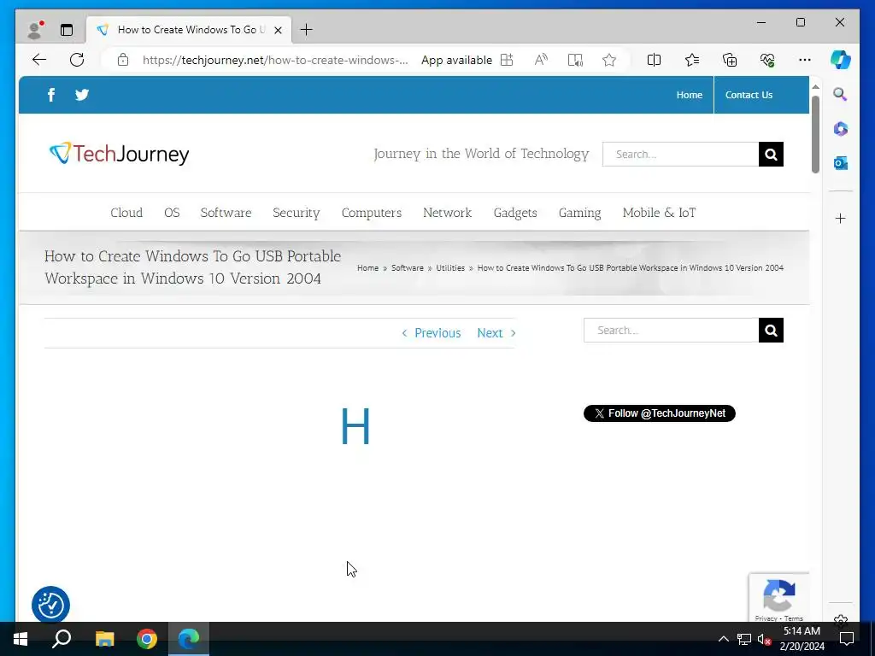Open Outlook in the sidebar
This screenshot has width=875, height=656.
click(841, 163)
